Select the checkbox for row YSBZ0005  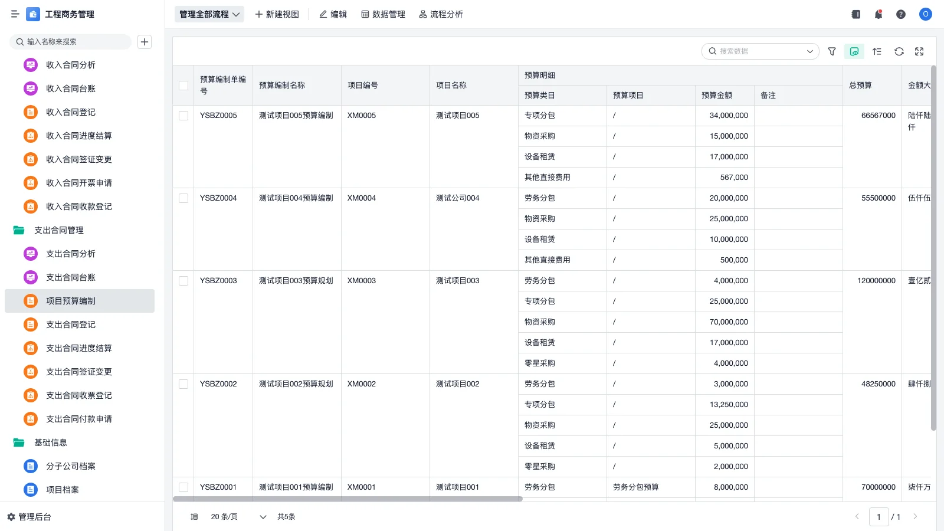pos(183,116)
